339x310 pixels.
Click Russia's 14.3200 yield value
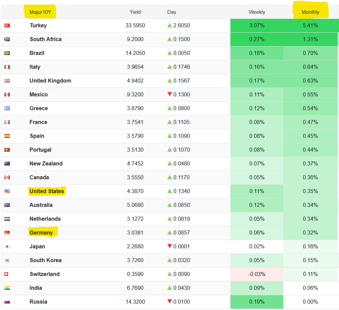tap(135, 302)
